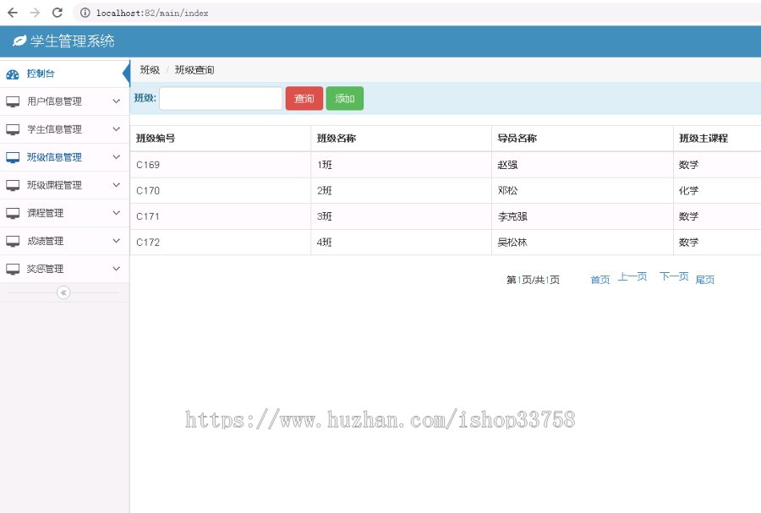
Task: Click the browser back arrow
Action: coord(13,13)
